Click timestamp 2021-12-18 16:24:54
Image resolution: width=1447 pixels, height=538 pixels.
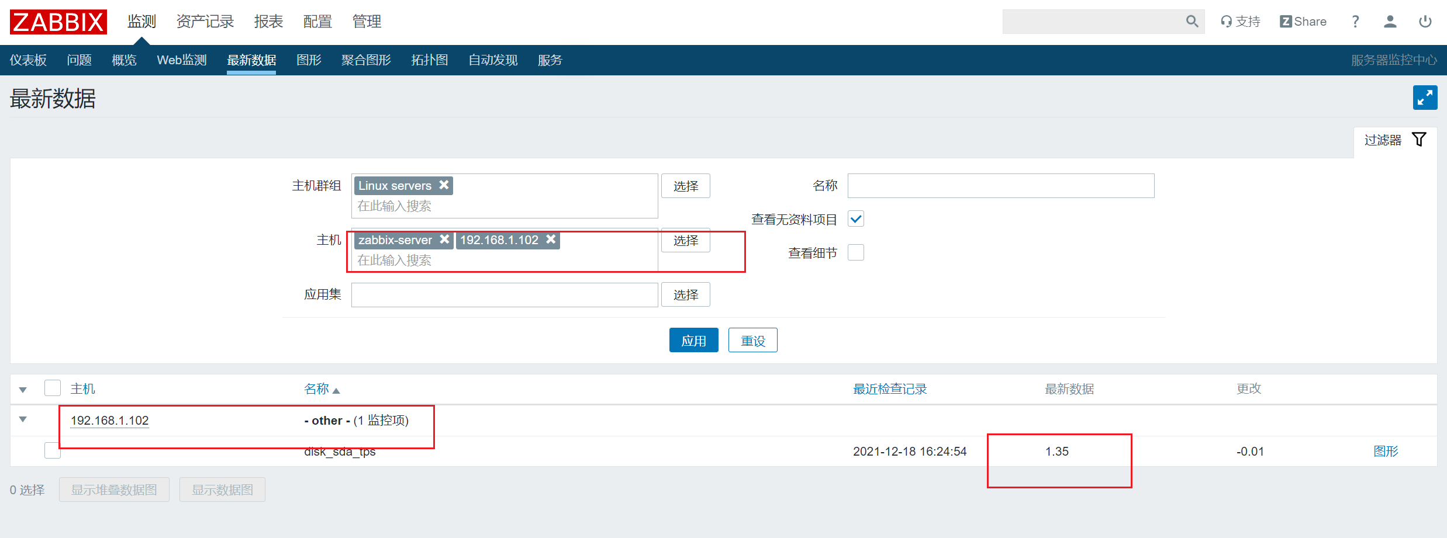(910, 452)
